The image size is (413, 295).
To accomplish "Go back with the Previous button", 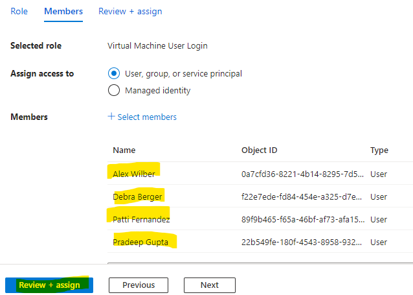I will click(139, 285).
